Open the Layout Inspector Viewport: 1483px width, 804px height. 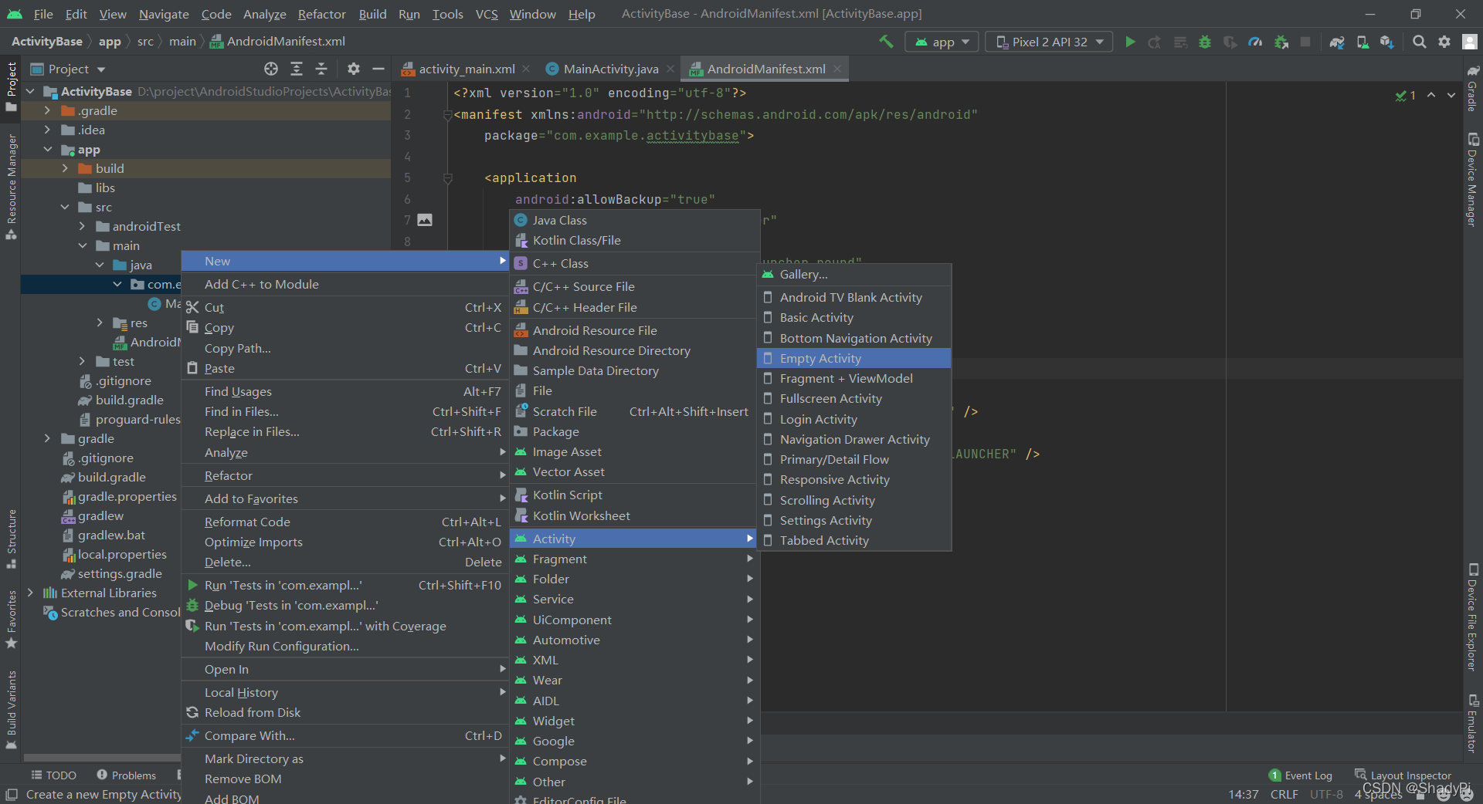pos(1403,775)
